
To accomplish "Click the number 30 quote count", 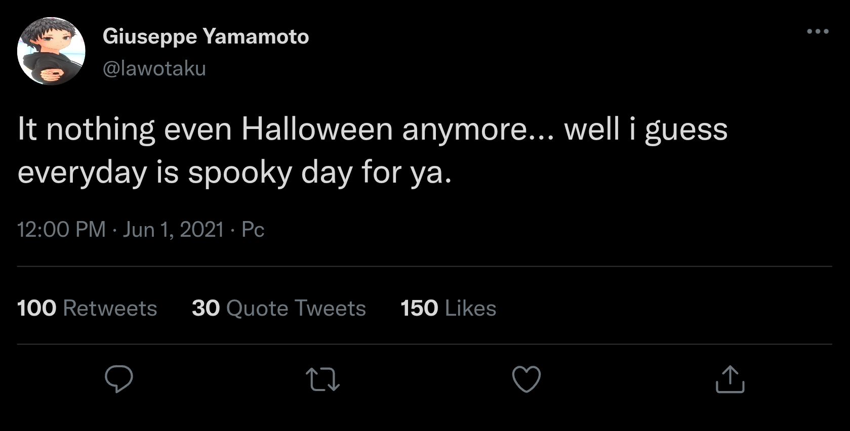I will pyautogui.click(x=206, y=308).
